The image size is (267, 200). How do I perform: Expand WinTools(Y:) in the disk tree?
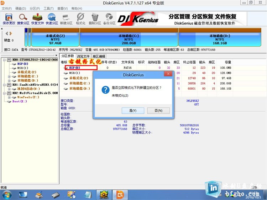tap(9, 98)
